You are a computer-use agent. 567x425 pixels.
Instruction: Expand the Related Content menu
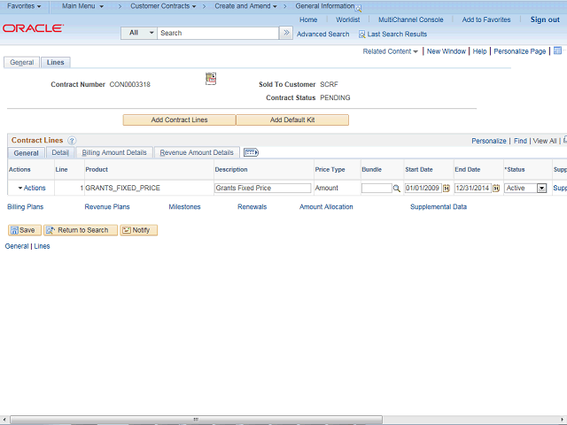click(x=390, y=51)
